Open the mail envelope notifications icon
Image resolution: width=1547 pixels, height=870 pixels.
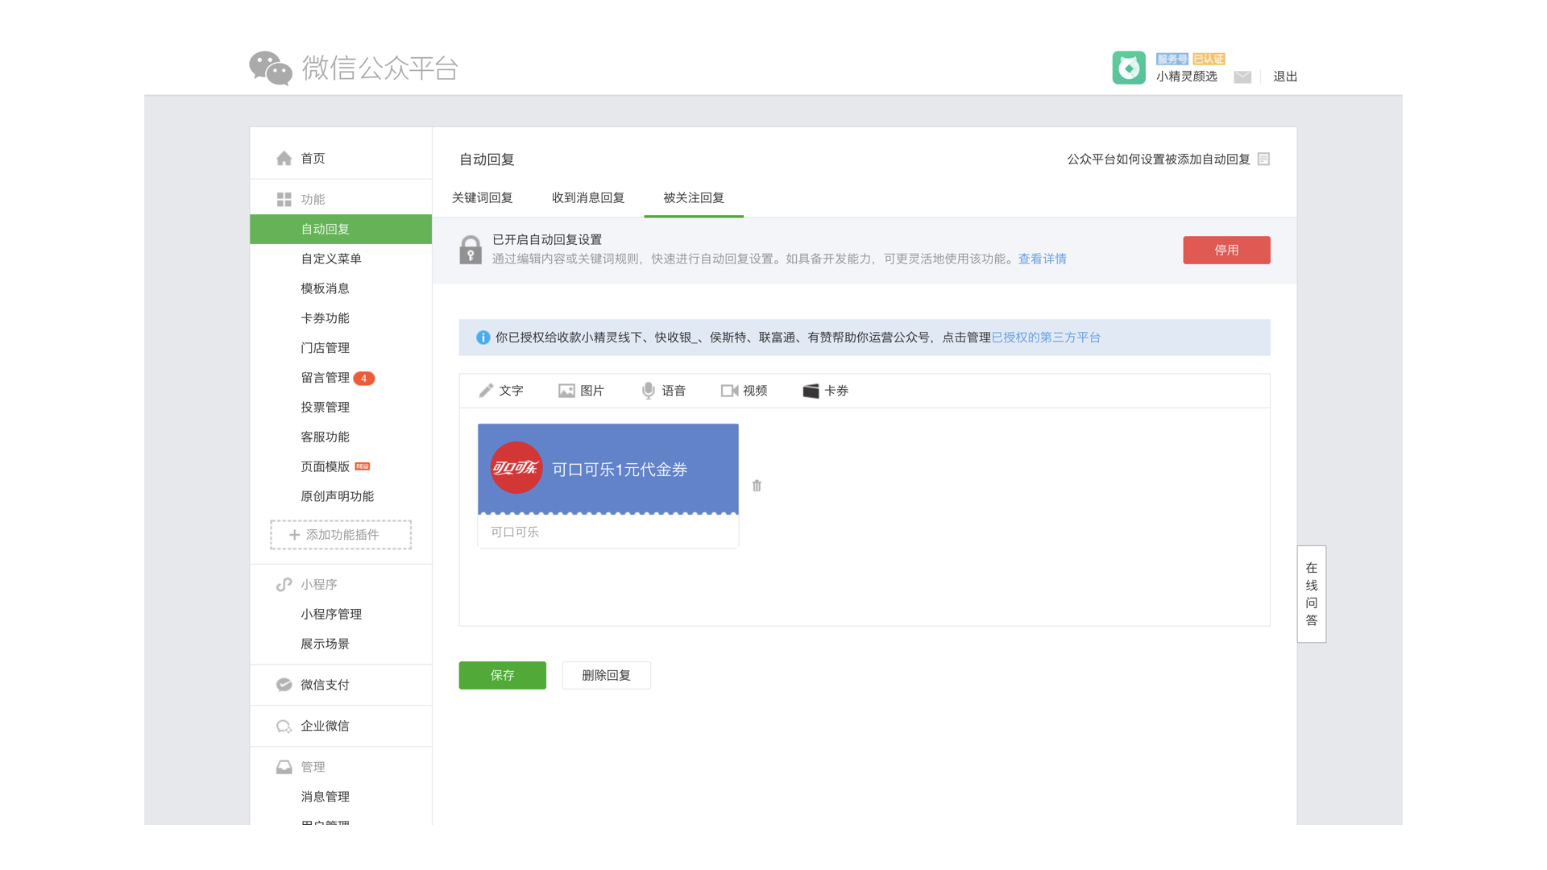[1242, 77]
